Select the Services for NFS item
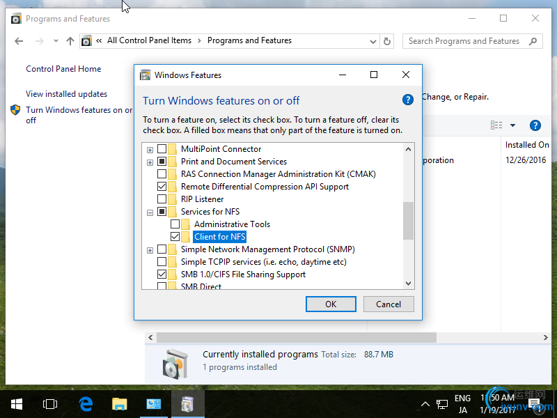 tap(210, 212)
